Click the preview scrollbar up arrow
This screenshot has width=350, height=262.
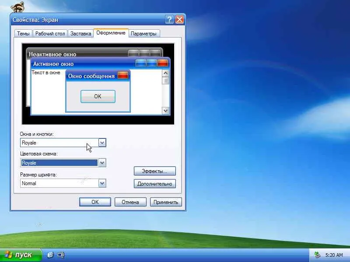click(165, 73)
